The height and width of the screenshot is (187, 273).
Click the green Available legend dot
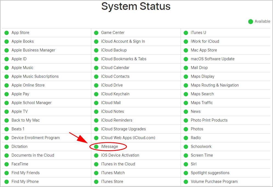251,22
